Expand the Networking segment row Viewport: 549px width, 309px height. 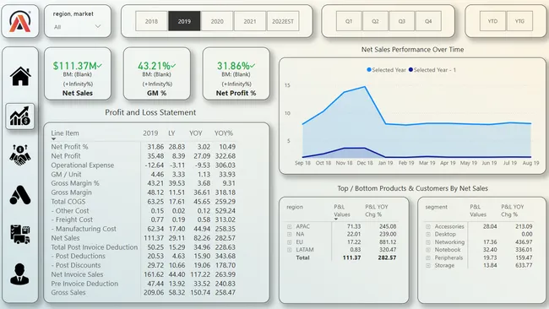point(428,242)
